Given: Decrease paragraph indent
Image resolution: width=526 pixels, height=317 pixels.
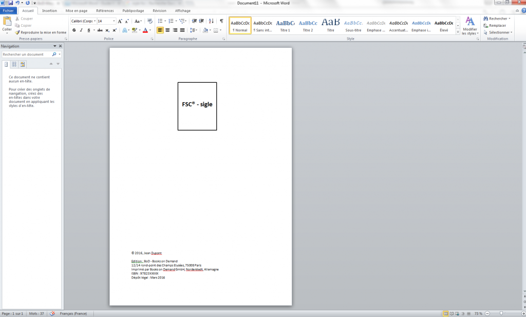Looking at the screenshot, I should (x=194, y=21).
